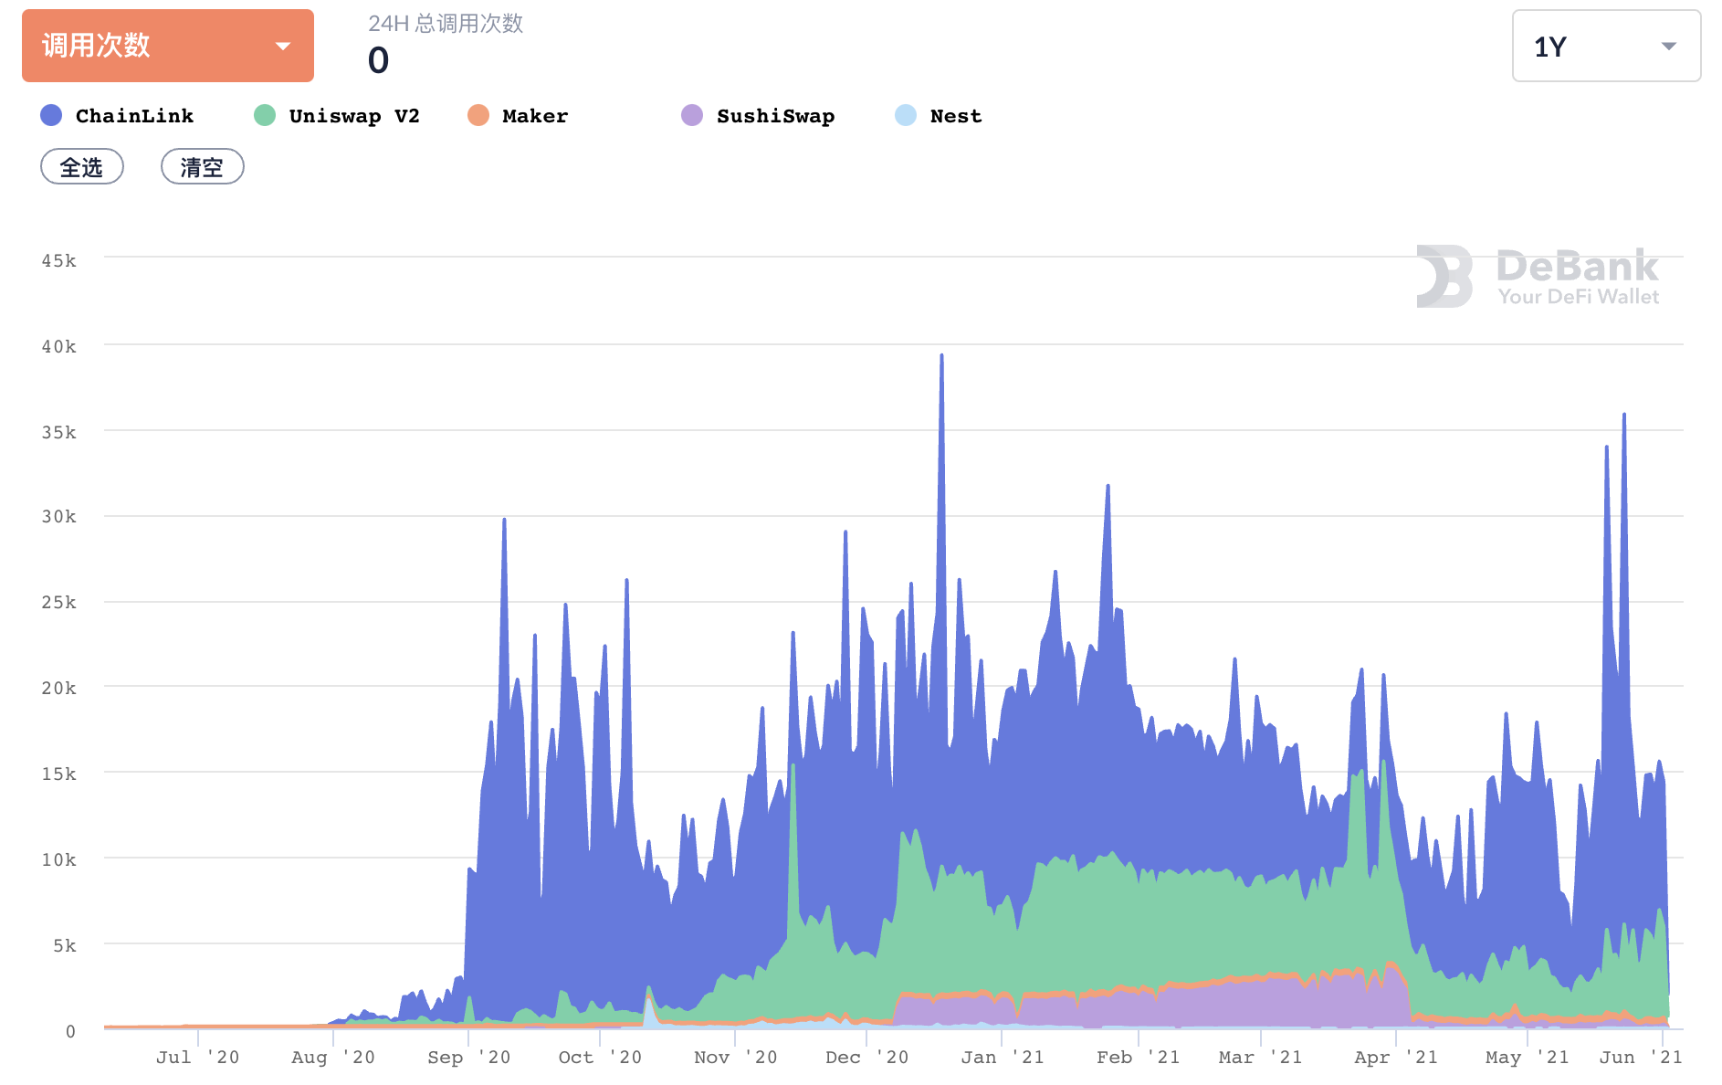Click the 10k y-axis label

click(x=59, y=860)
